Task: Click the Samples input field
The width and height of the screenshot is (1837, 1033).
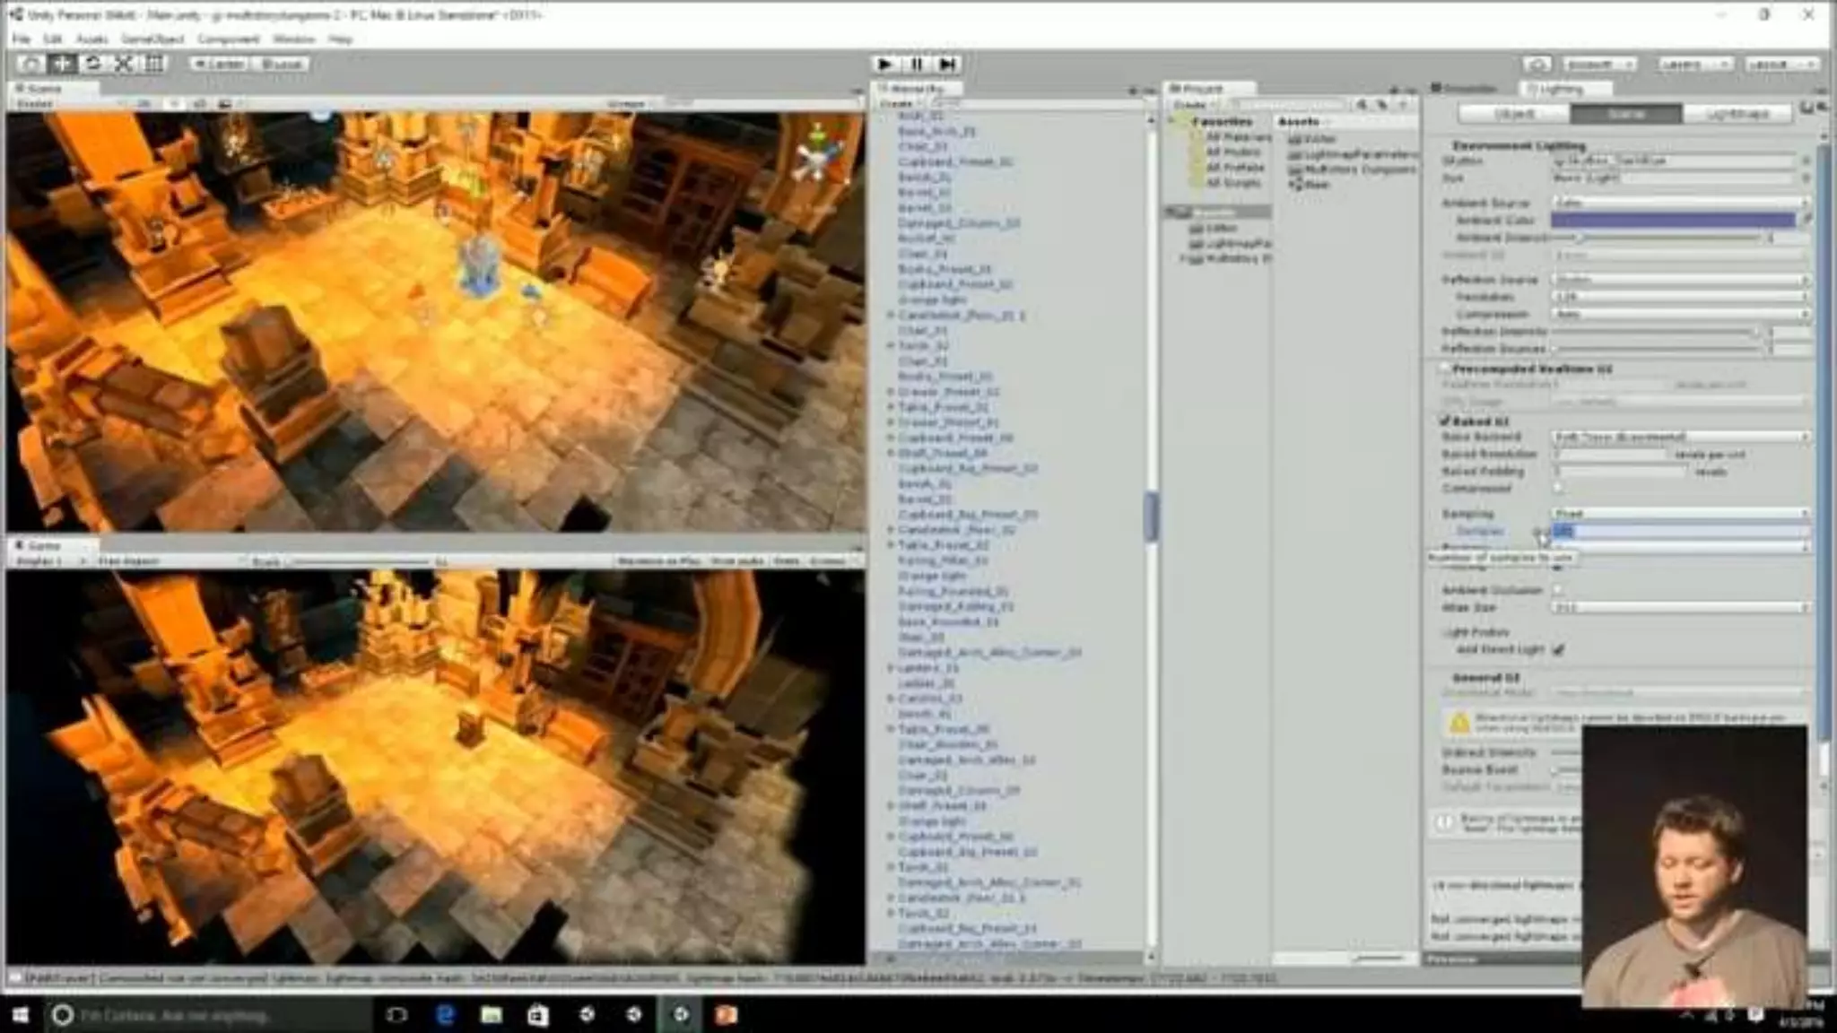Action: pos(1679,531)
